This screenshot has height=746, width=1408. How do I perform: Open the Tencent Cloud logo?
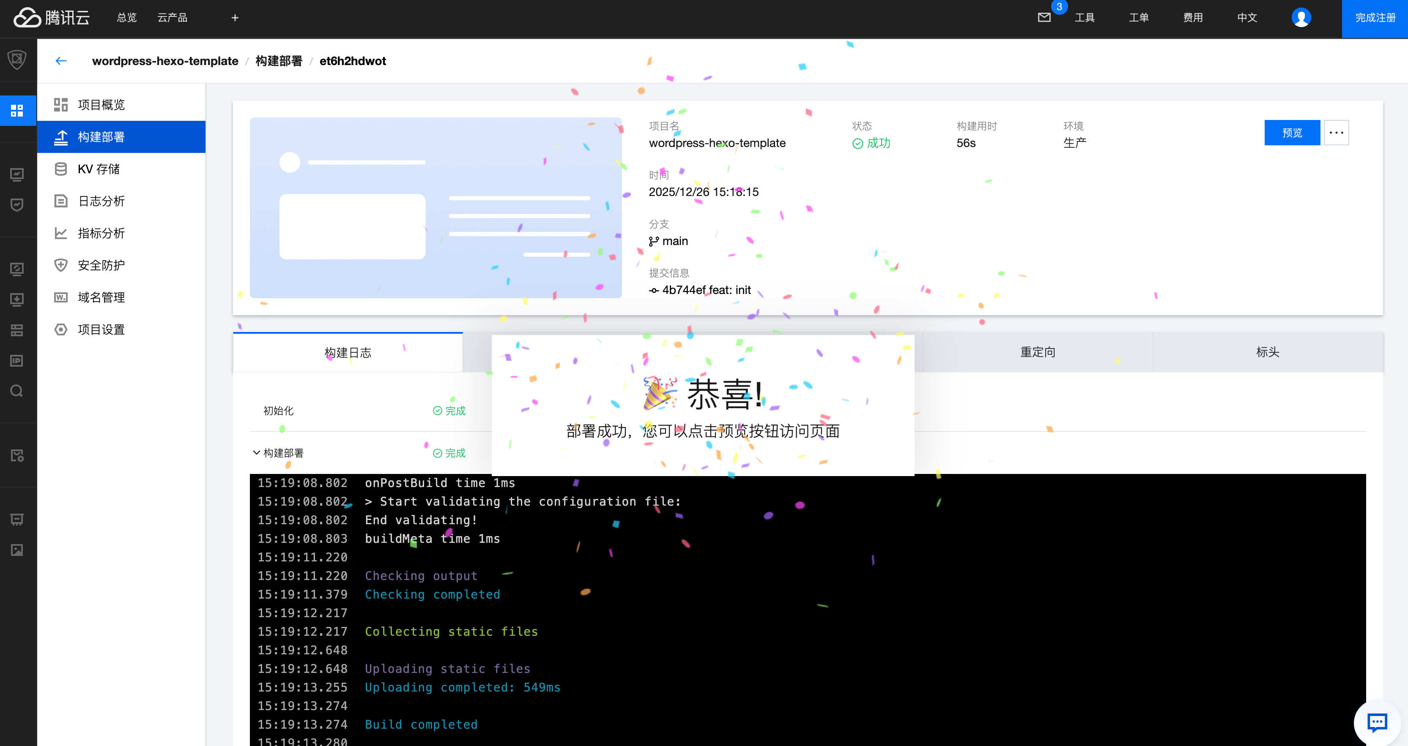point(52,17)
